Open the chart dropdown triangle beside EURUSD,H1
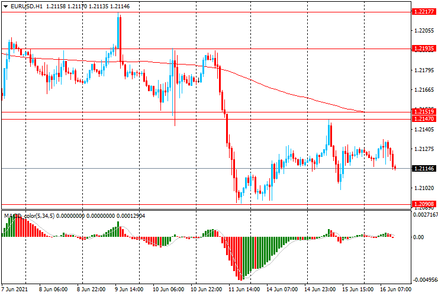 pyautogui.click(x=5, y=7)
